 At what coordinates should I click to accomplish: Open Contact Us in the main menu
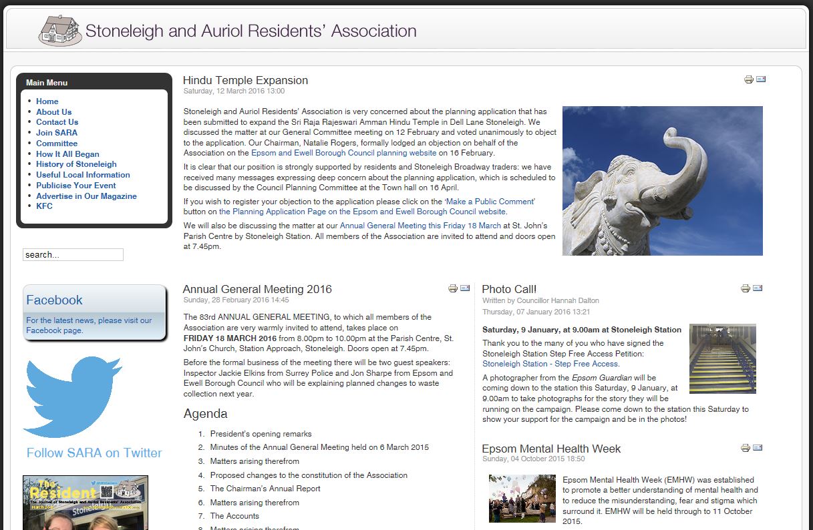(57, 122)
